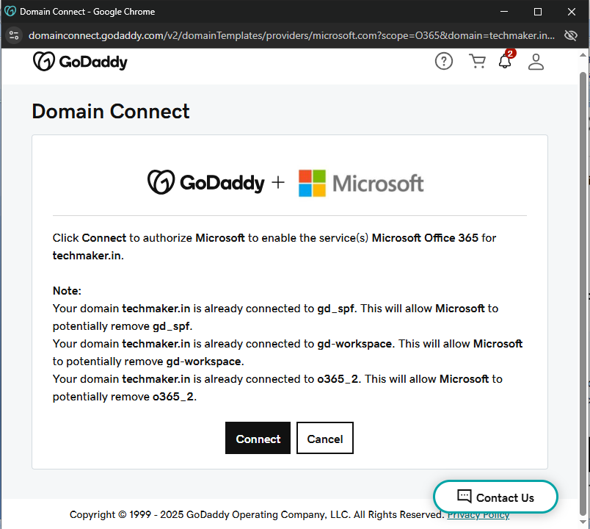
Task: Click the GoDaddy logo beside the plus sign
Action: [x=205, y=183]
